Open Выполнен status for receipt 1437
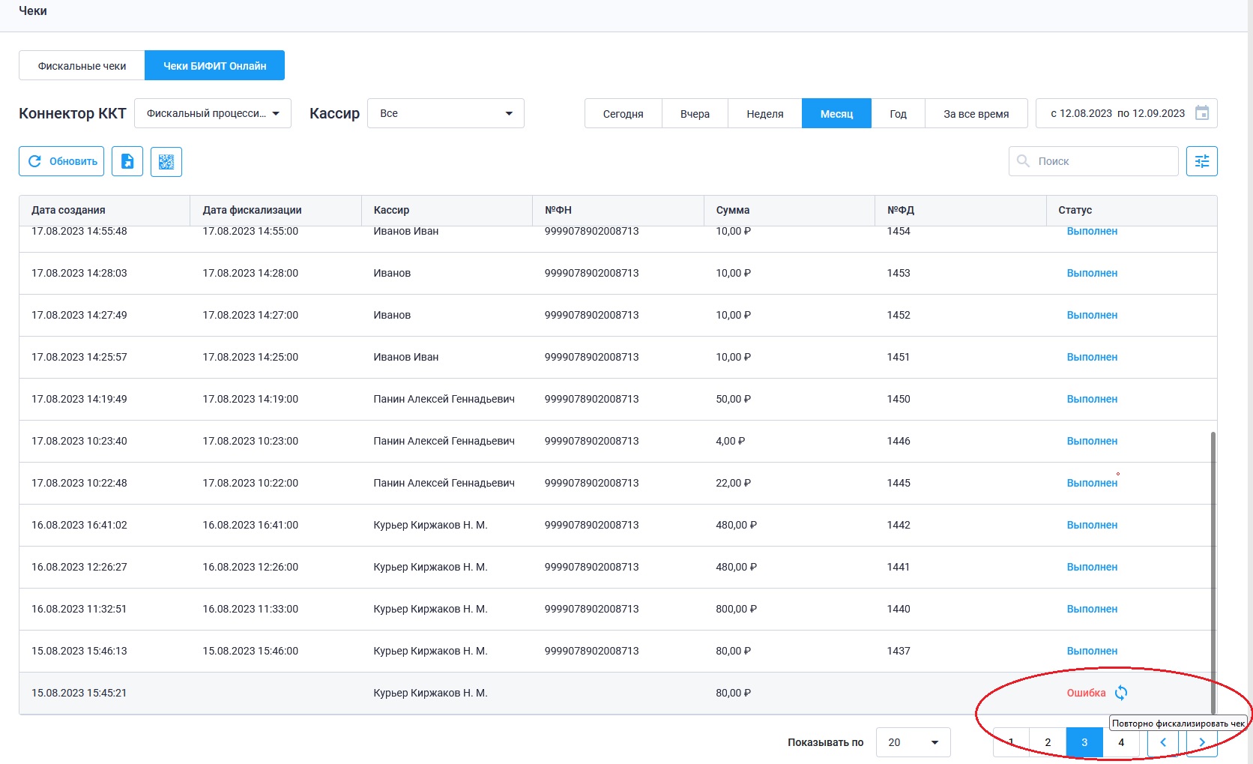The width and height of the screenshot is (1253, 764). point(1092,651)
